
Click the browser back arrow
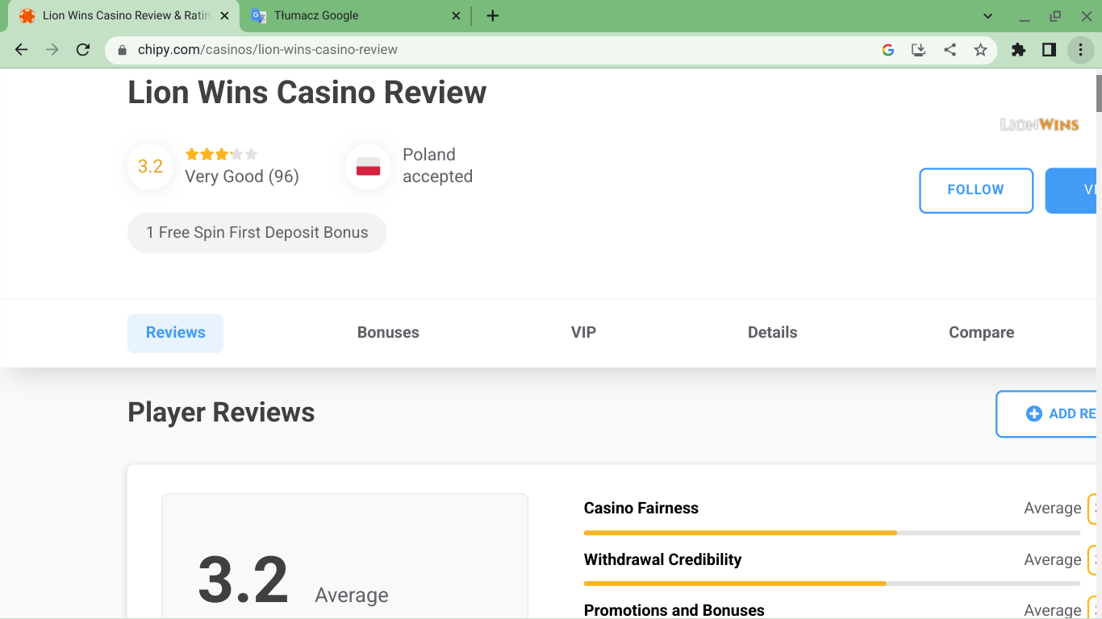point(22,50)
